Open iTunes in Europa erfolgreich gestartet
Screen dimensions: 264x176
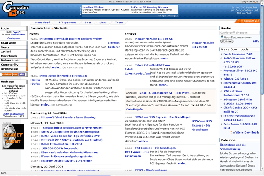pyautogui.click(x=67, y=157)
